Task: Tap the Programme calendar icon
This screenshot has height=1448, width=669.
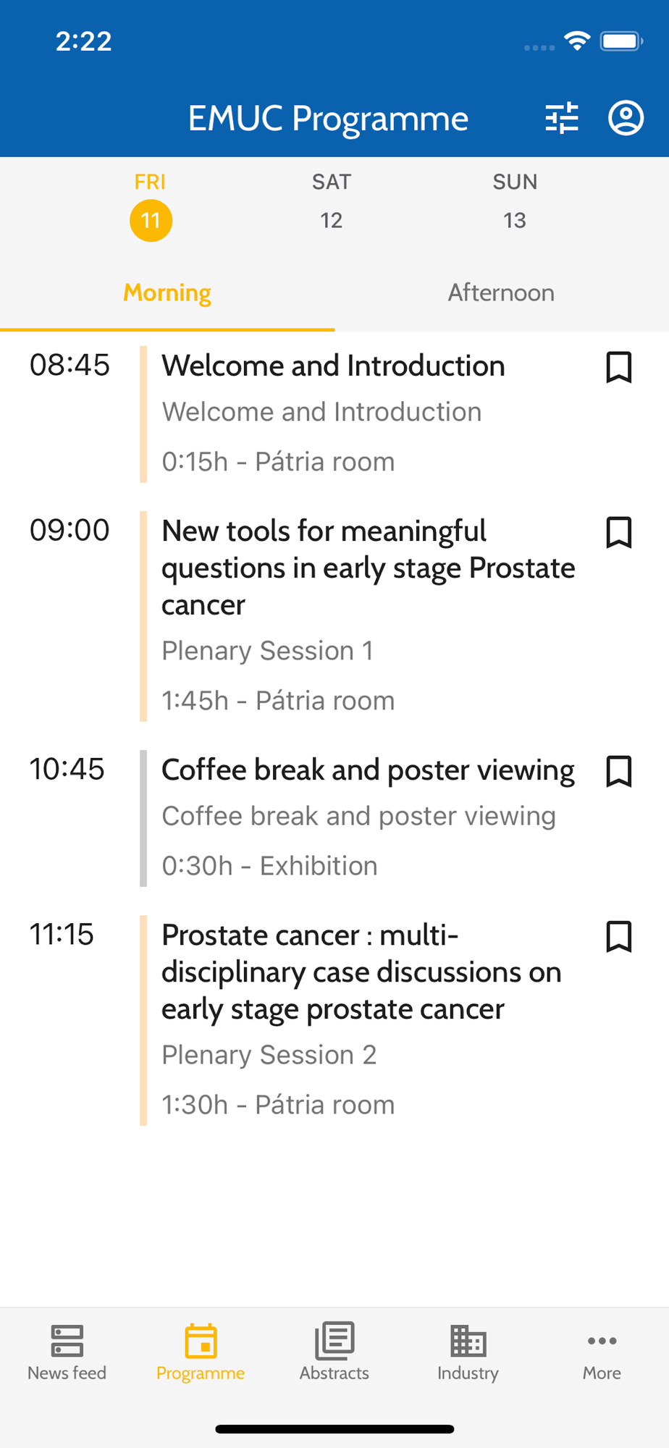Action: [201, 1342]
